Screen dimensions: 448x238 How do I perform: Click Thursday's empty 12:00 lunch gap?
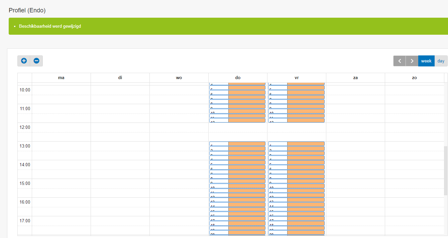click(238, 132)
